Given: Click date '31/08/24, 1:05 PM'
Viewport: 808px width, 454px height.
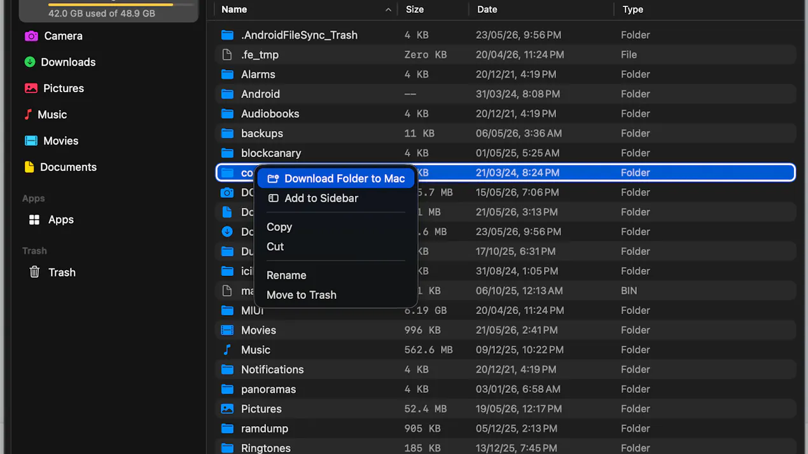Looking at the screenshot, I should click(x=517, y=271).
